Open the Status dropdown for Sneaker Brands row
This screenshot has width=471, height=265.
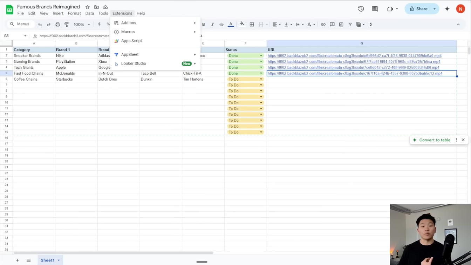click(261, 56)
